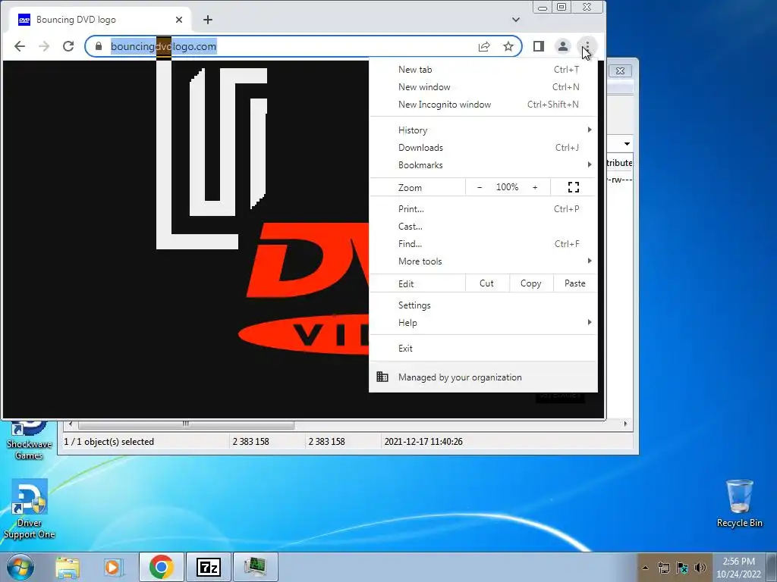Open the tab search chevron
Image resolution: width=777 pixels, height=582 pixels.
tap(516, 20)
